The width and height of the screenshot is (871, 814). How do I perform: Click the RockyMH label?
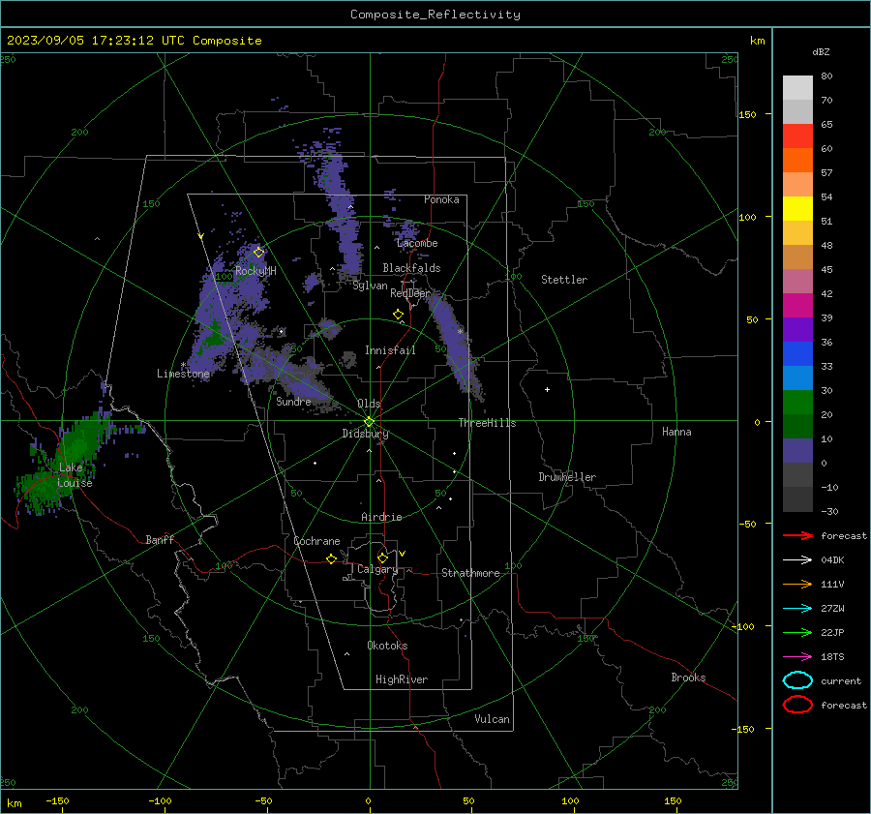pyautogui.click(x=255, y=271)
